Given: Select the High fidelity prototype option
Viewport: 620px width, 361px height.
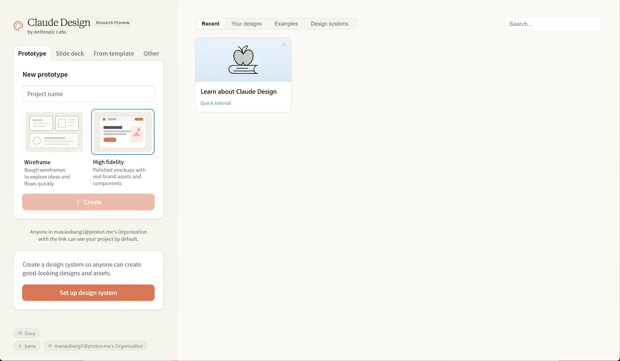Looking at the screenshot, I should (123, 132).
